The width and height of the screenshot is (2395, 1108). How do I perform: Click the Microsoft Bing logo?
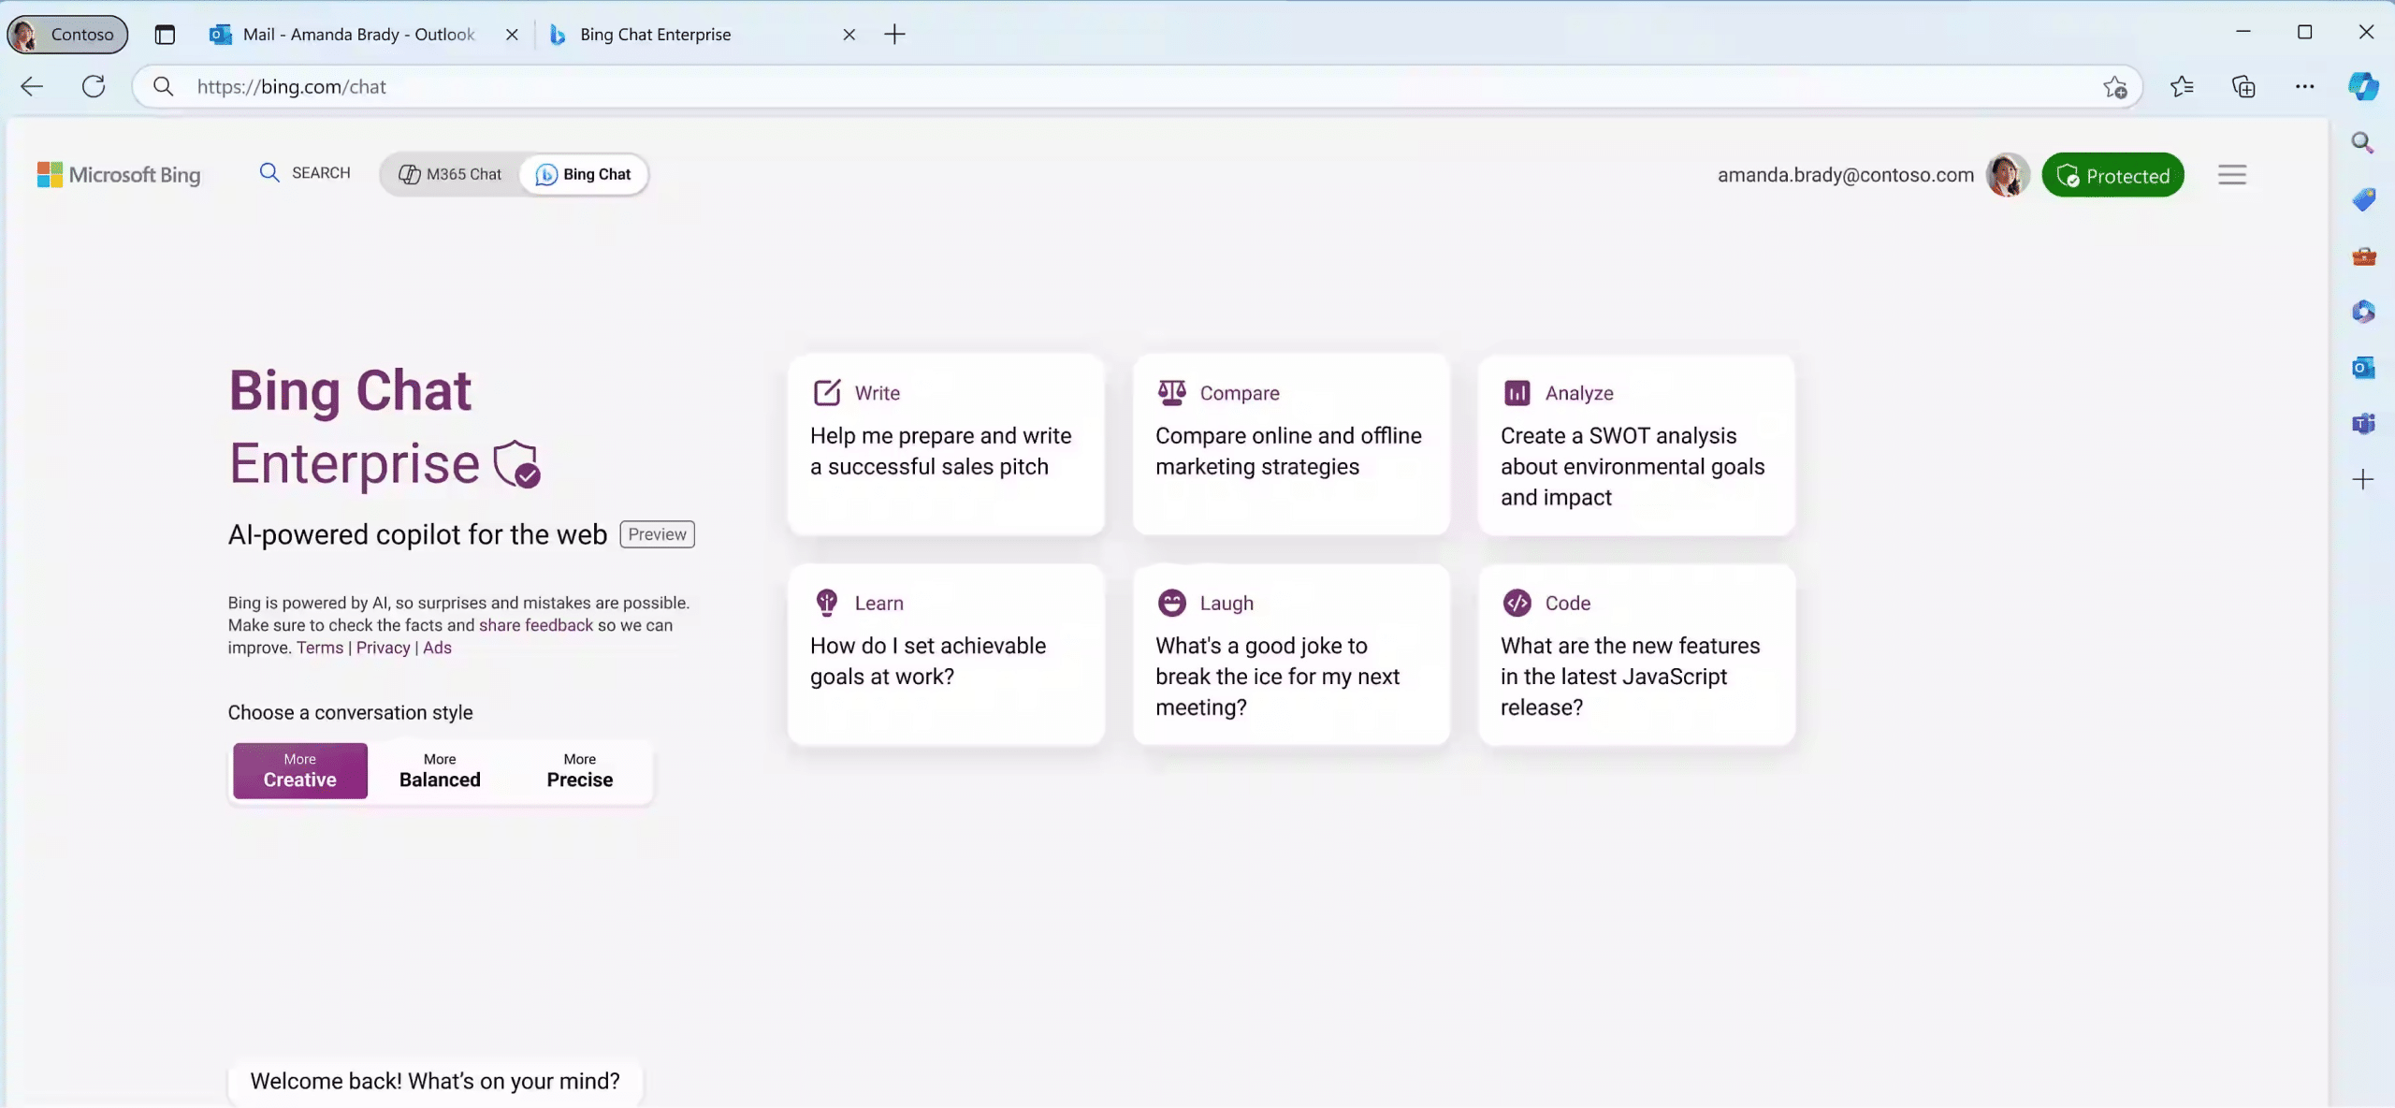119,175
